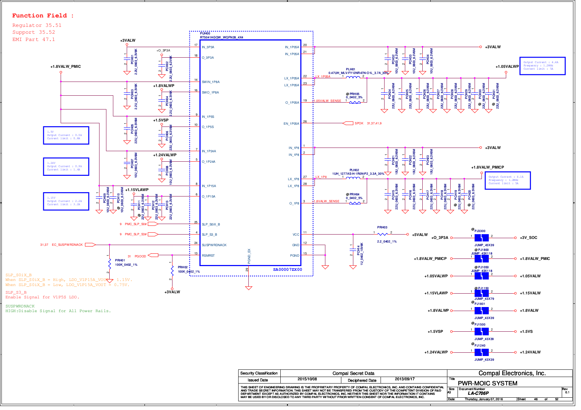This screenshot has width=581, height=410.
Task: Select the 1.5V output current note box
Action: click(x=66, y=136)
